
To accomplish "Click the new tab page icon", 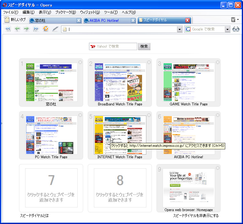I will 7,19.
